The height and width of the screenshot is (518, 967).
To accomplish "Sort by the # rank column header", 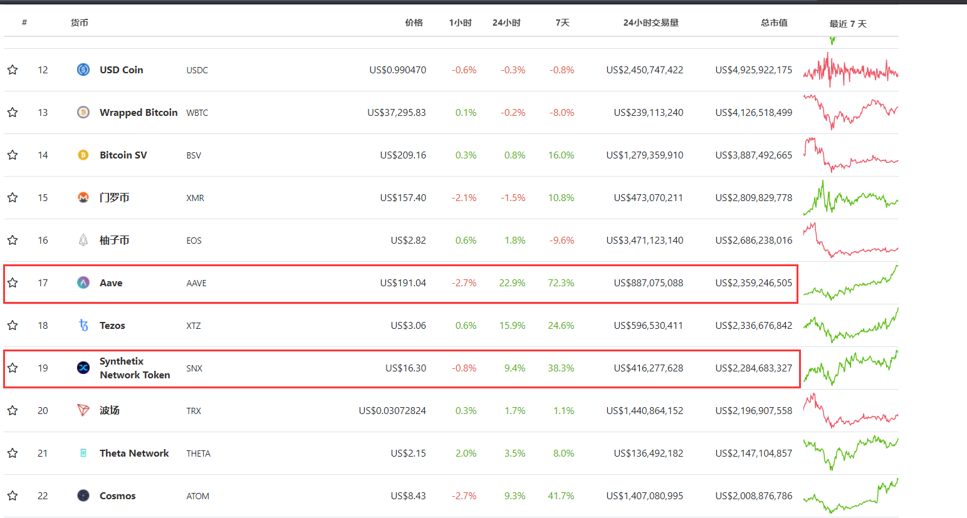I will pos(24,23).
